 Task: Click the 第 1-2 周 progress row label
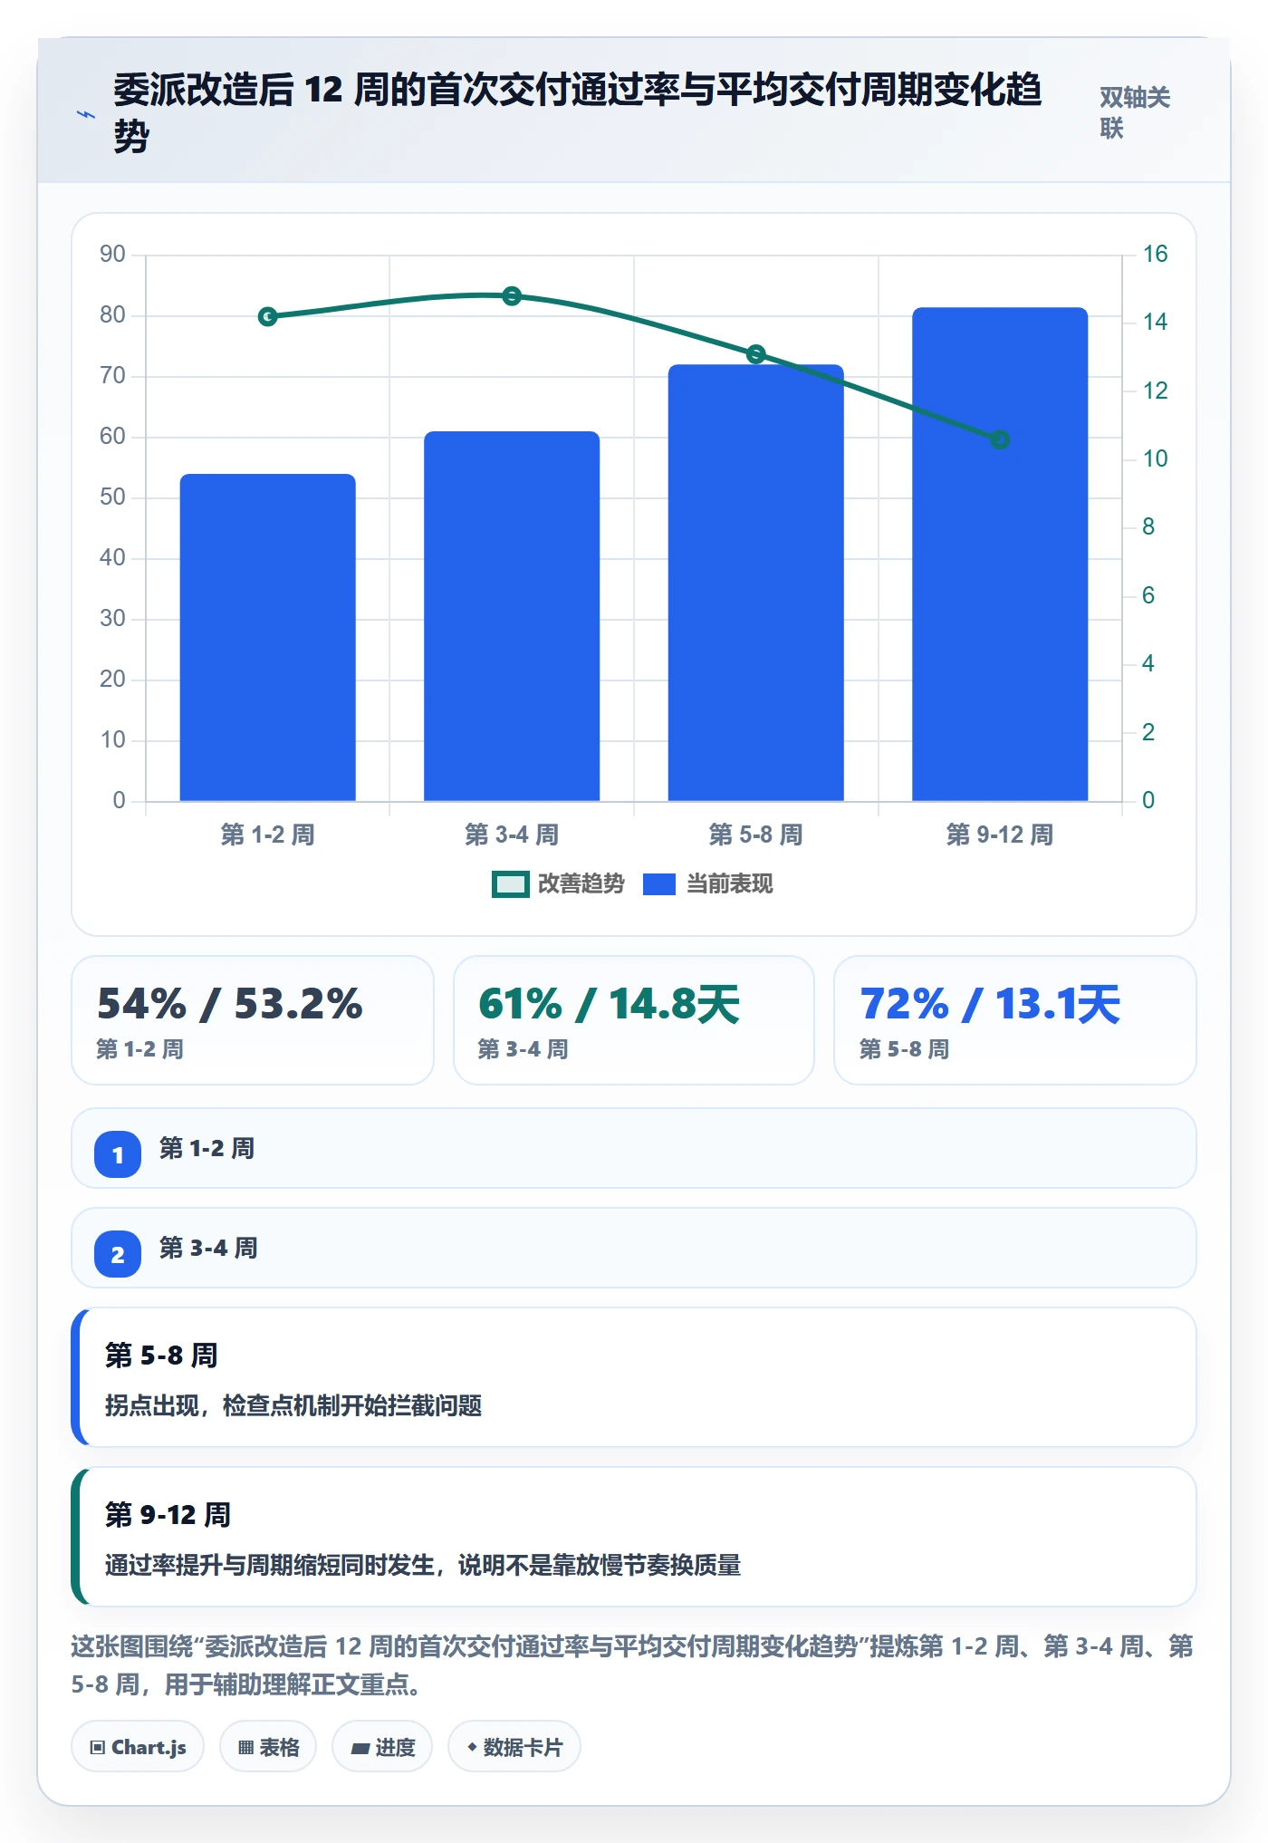207,1149
